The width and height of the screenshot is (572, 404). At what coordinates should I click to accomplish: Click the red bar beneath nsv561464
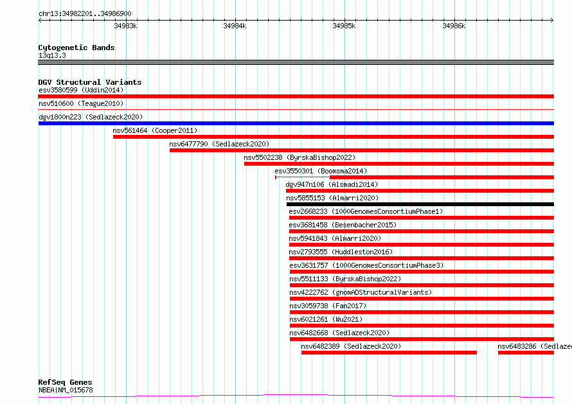pos(334,137)
